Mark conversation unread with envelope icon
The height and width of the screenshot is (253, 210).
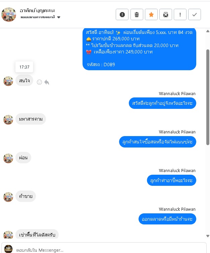click(x=166, y=14)
